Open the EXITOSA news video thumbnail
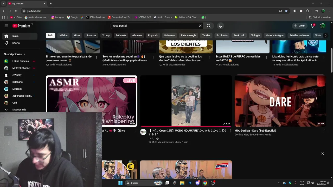The image size is (333, 187). [x=186, y=169]
